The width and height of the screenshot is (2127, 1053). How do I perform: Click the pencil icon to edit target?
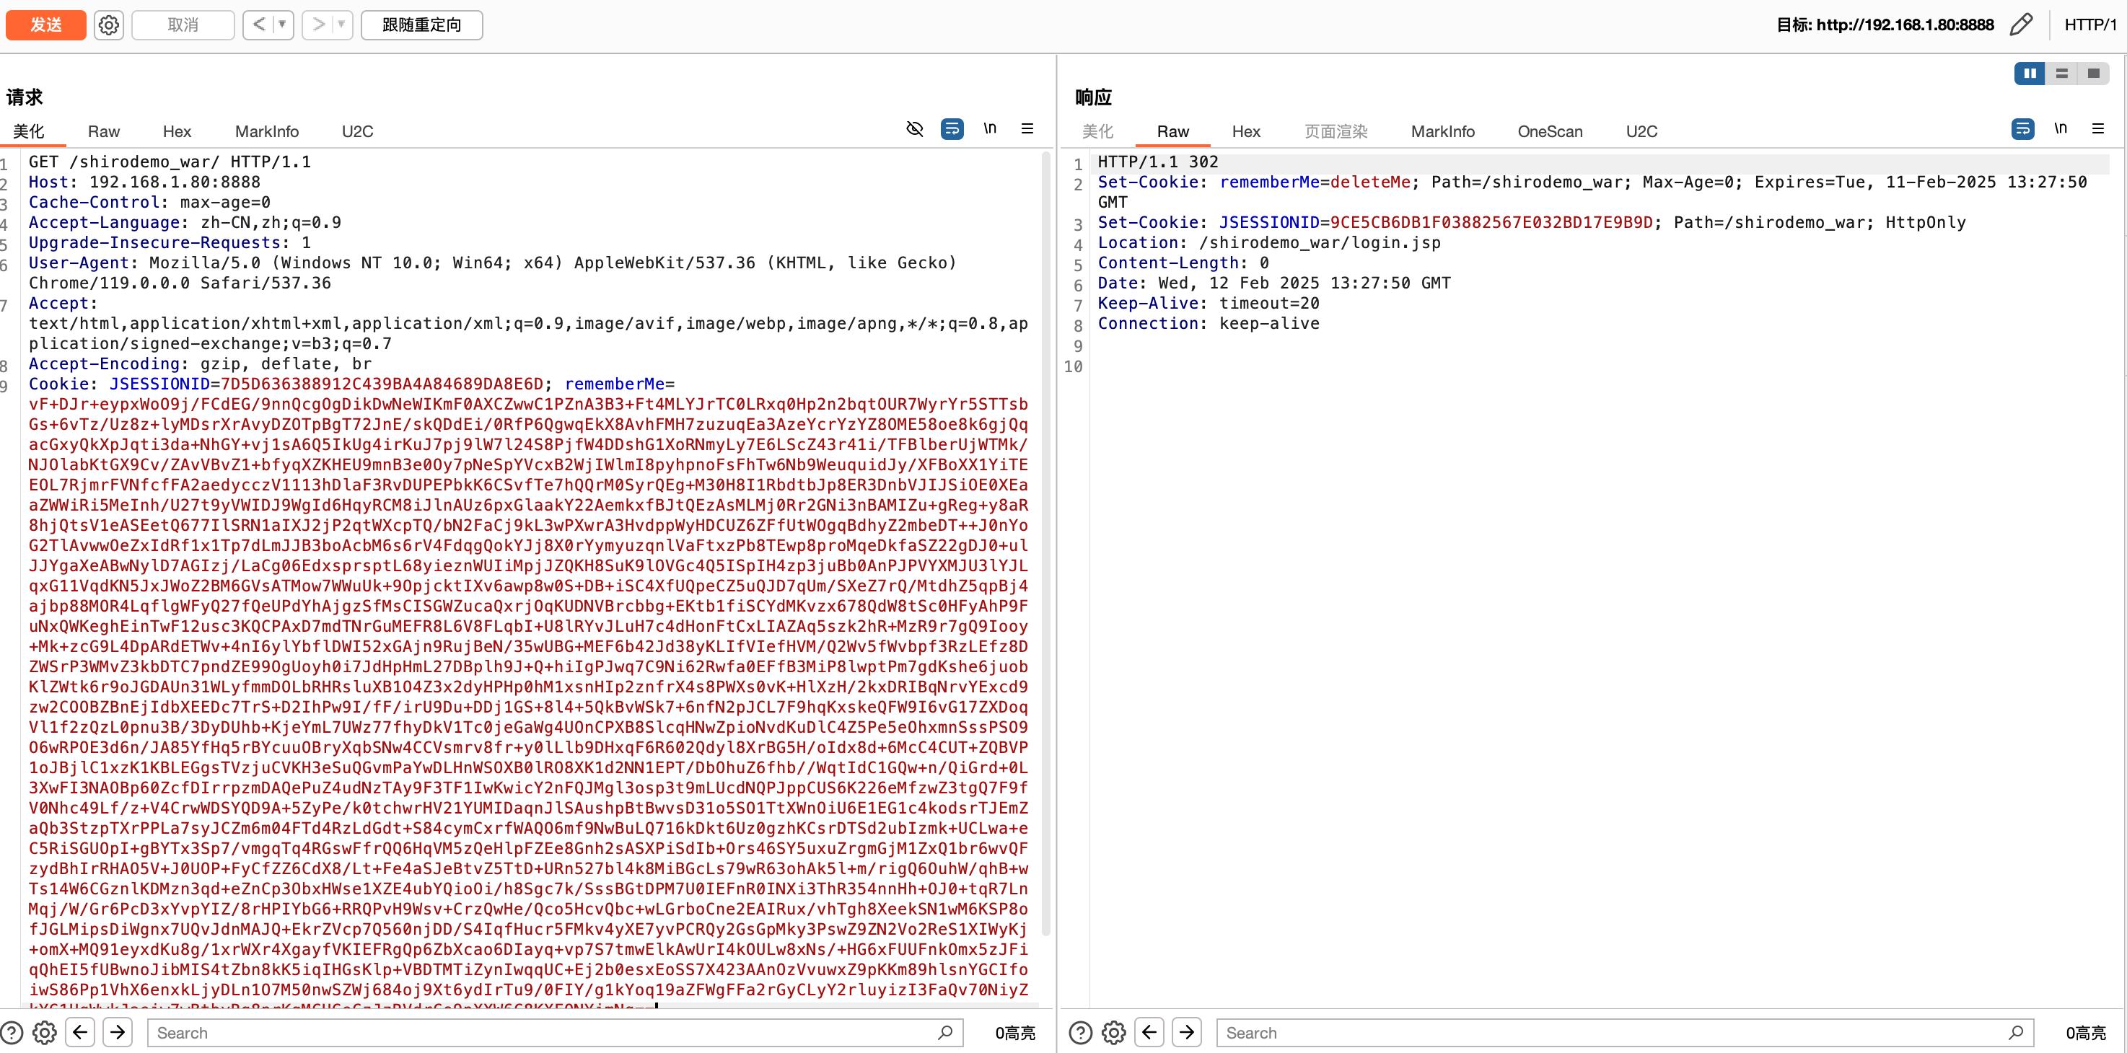click(x=2020, y=25)
